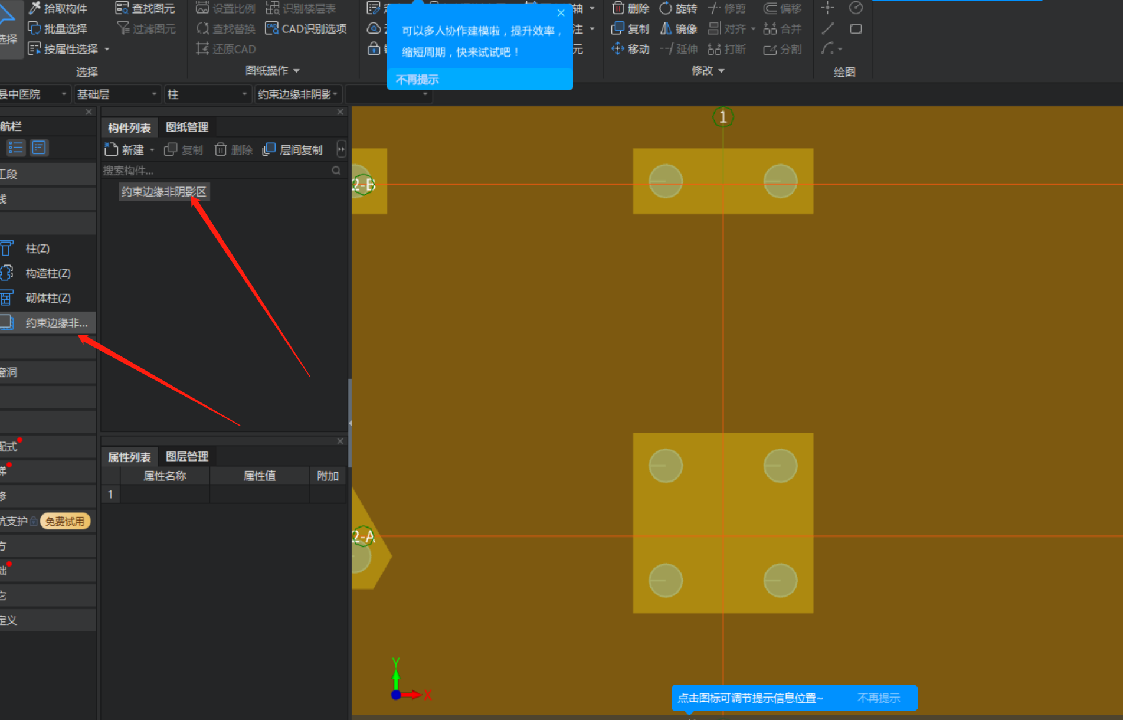
Task: Select the line draw tool
Action: tap(827, 28)
